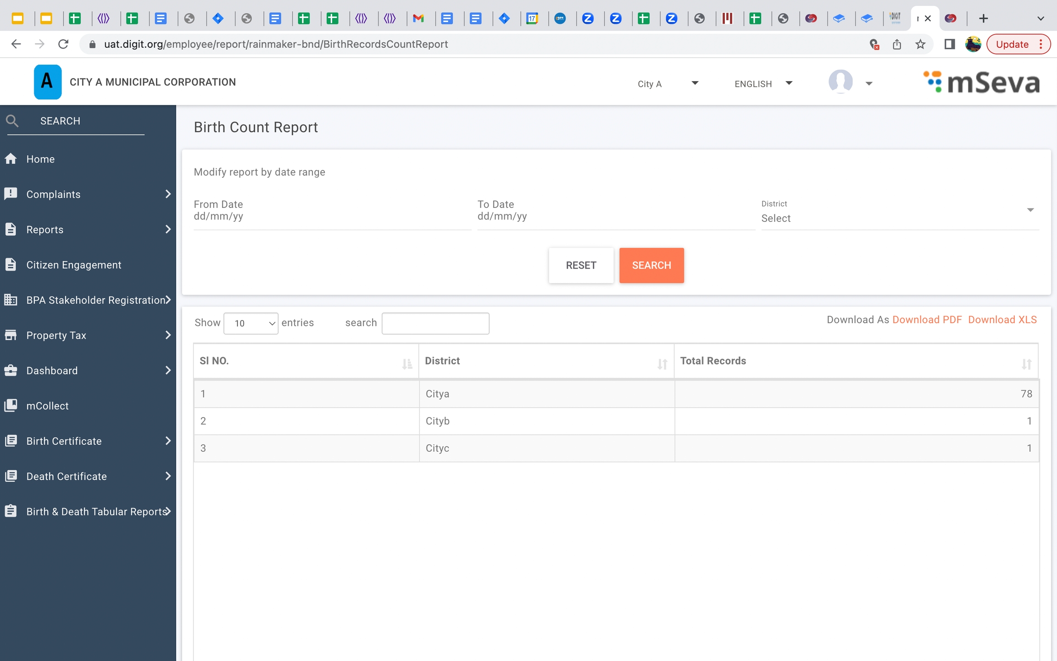
Task: Open the ENGLISH language dropdown
Action: 763,84
